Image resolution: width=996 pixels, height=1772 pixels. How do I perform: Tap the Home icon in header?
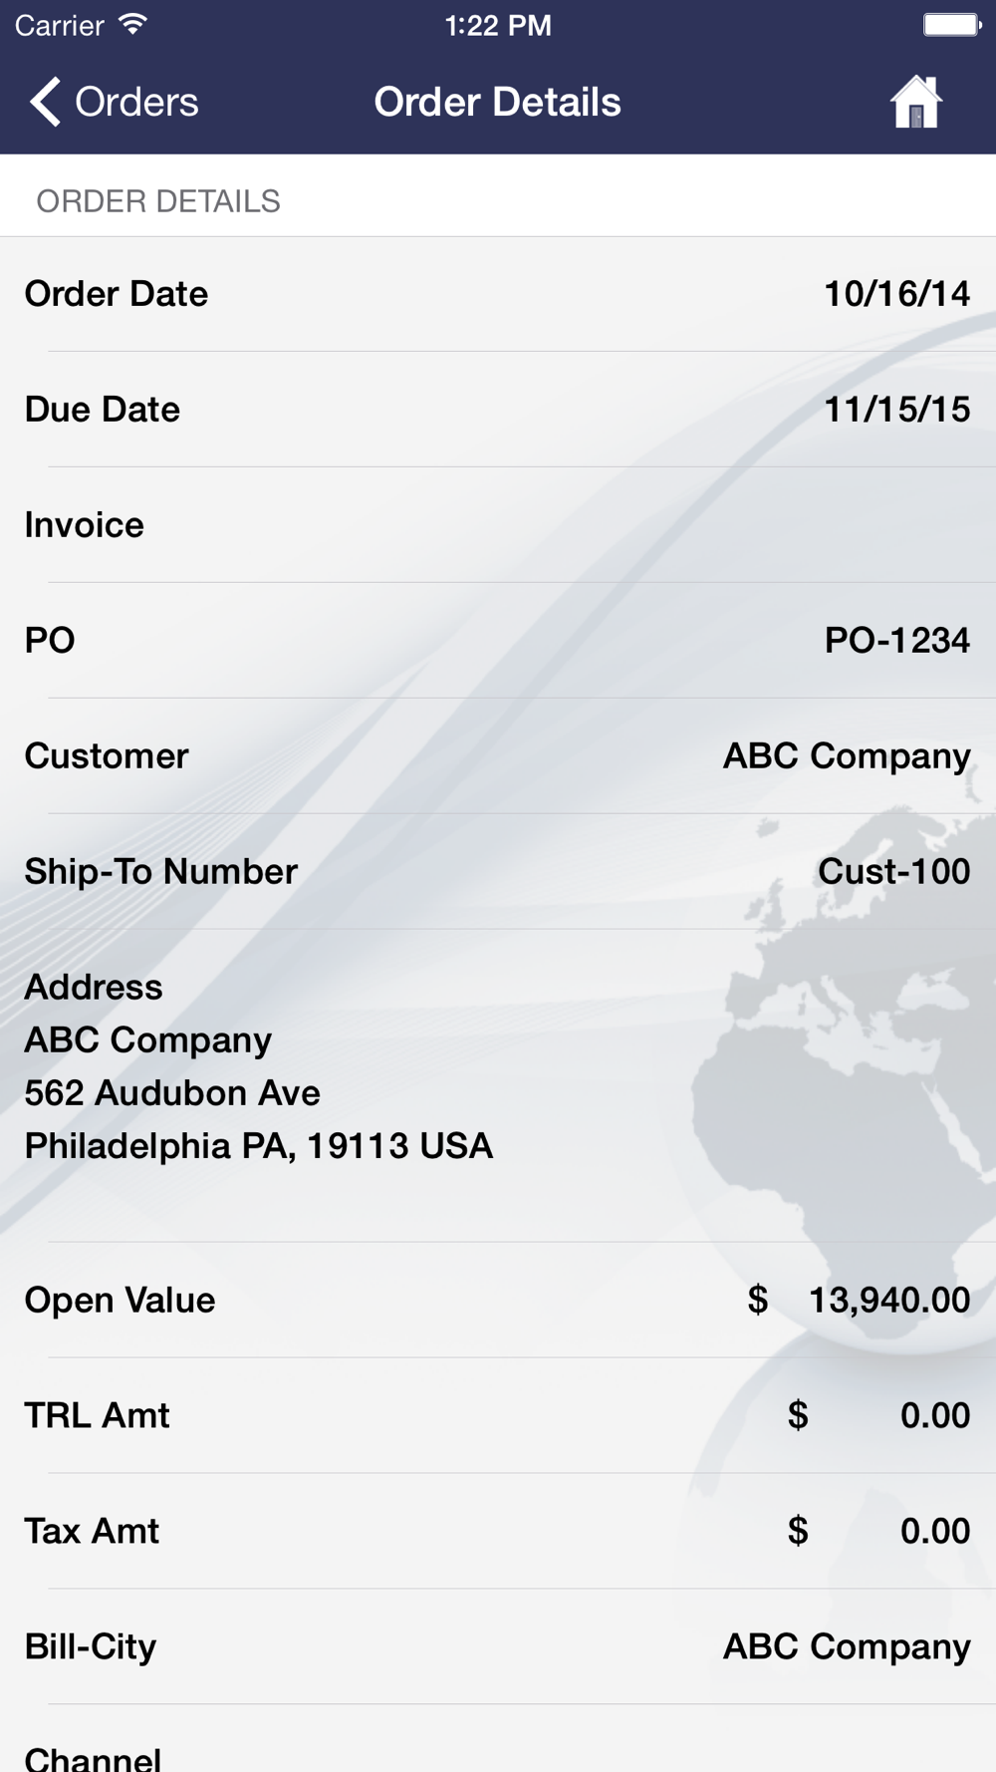pyautogui.click(x=916, y=102)
